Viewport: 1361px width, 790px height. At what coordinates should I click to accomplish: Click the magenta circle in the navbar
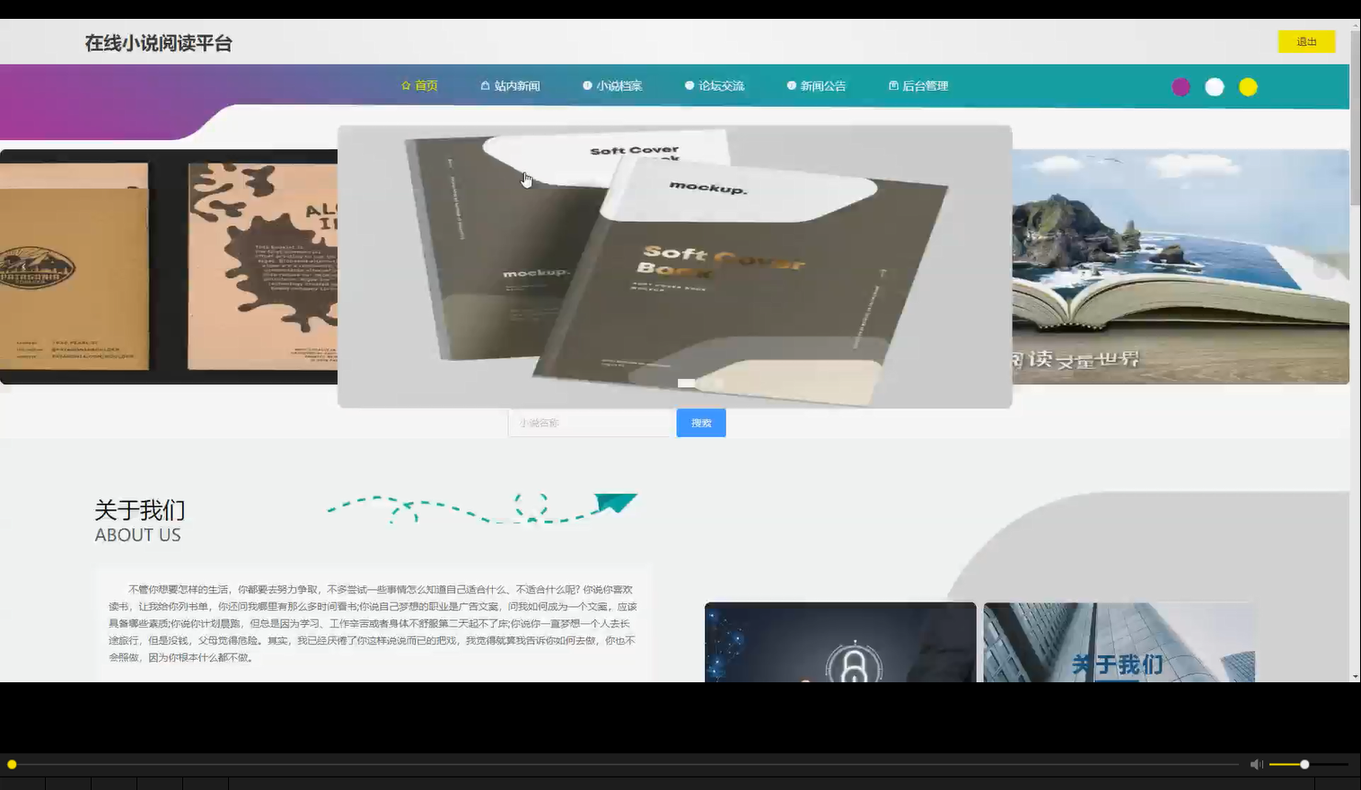tap(1181, 87)
